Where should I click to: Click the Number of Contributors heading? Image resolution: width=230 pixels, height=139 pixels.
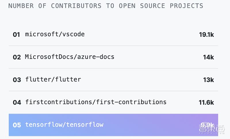(106, 6)
